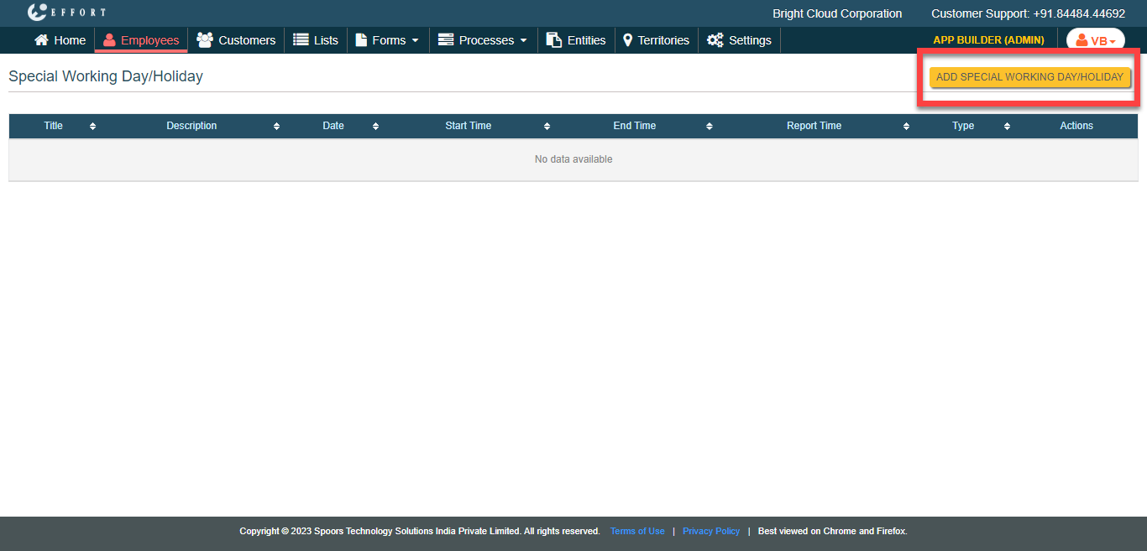Viewport: 1147px width, 551px height.
Task: Open the Terms of Use link
Action: click(x=637, y=531)
